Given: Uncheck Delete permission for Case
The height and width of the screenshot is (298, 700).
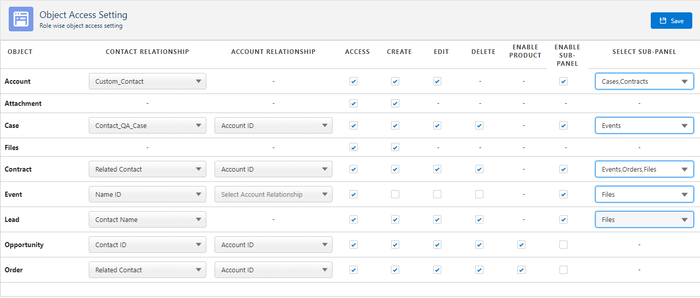Looking at the screenshot, I should [x=479, y=125].
